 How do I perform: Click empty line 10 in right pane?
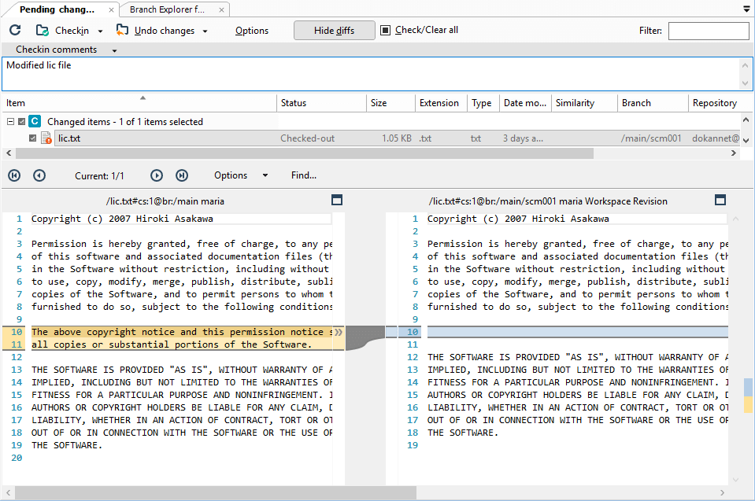click(577, 332)
